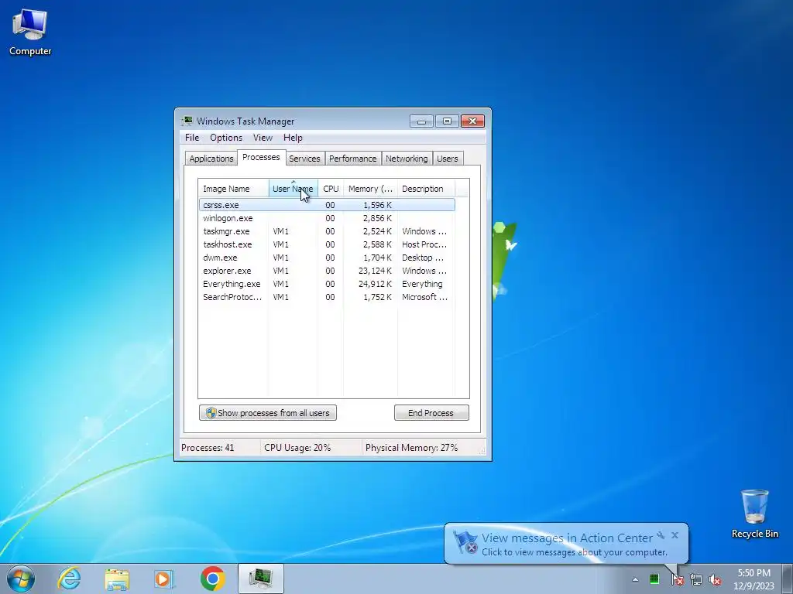The height and width of the screenshot is (594, 793).
Task: Click the Task Manager title bar icon
Action: point(187,121)
